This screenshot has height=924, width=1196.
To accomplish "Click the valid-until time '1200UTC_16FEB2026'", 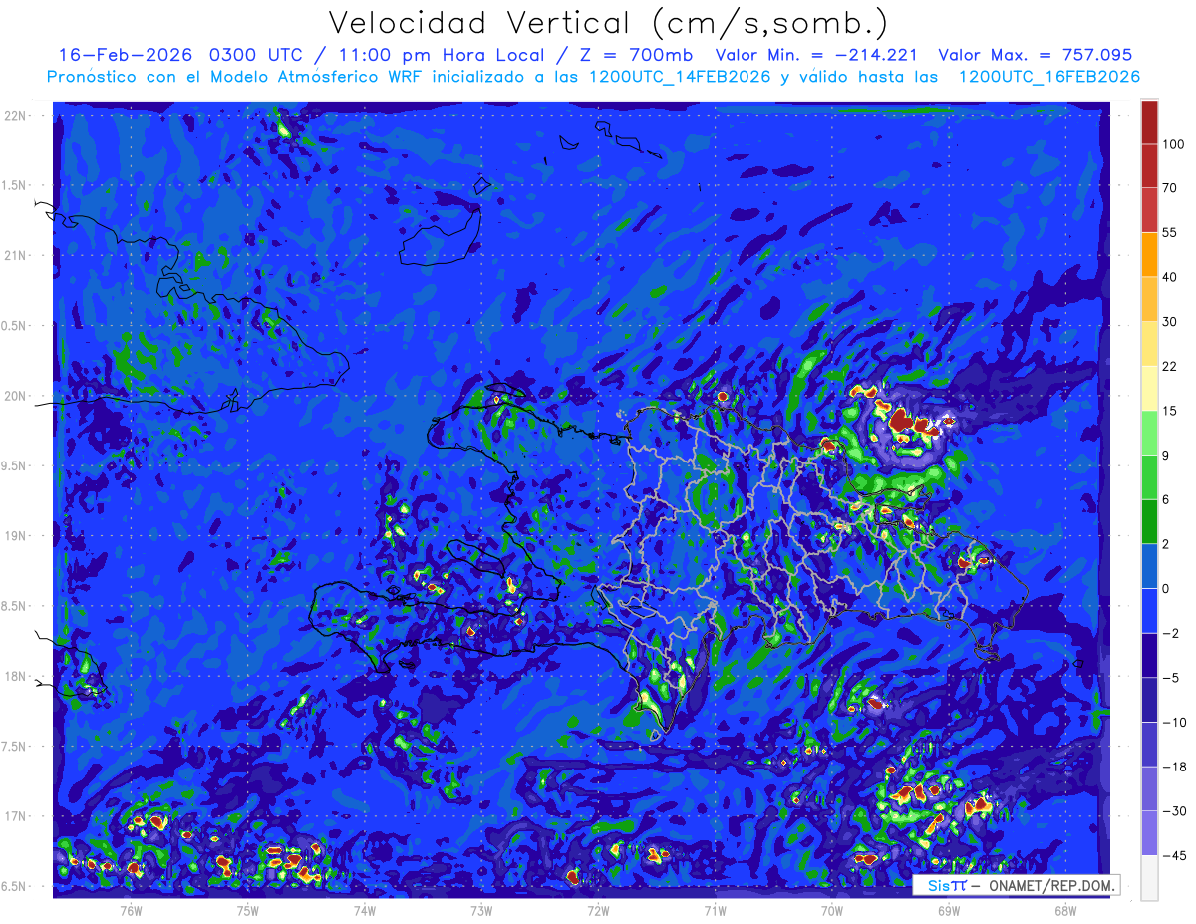I will 1048,77.
